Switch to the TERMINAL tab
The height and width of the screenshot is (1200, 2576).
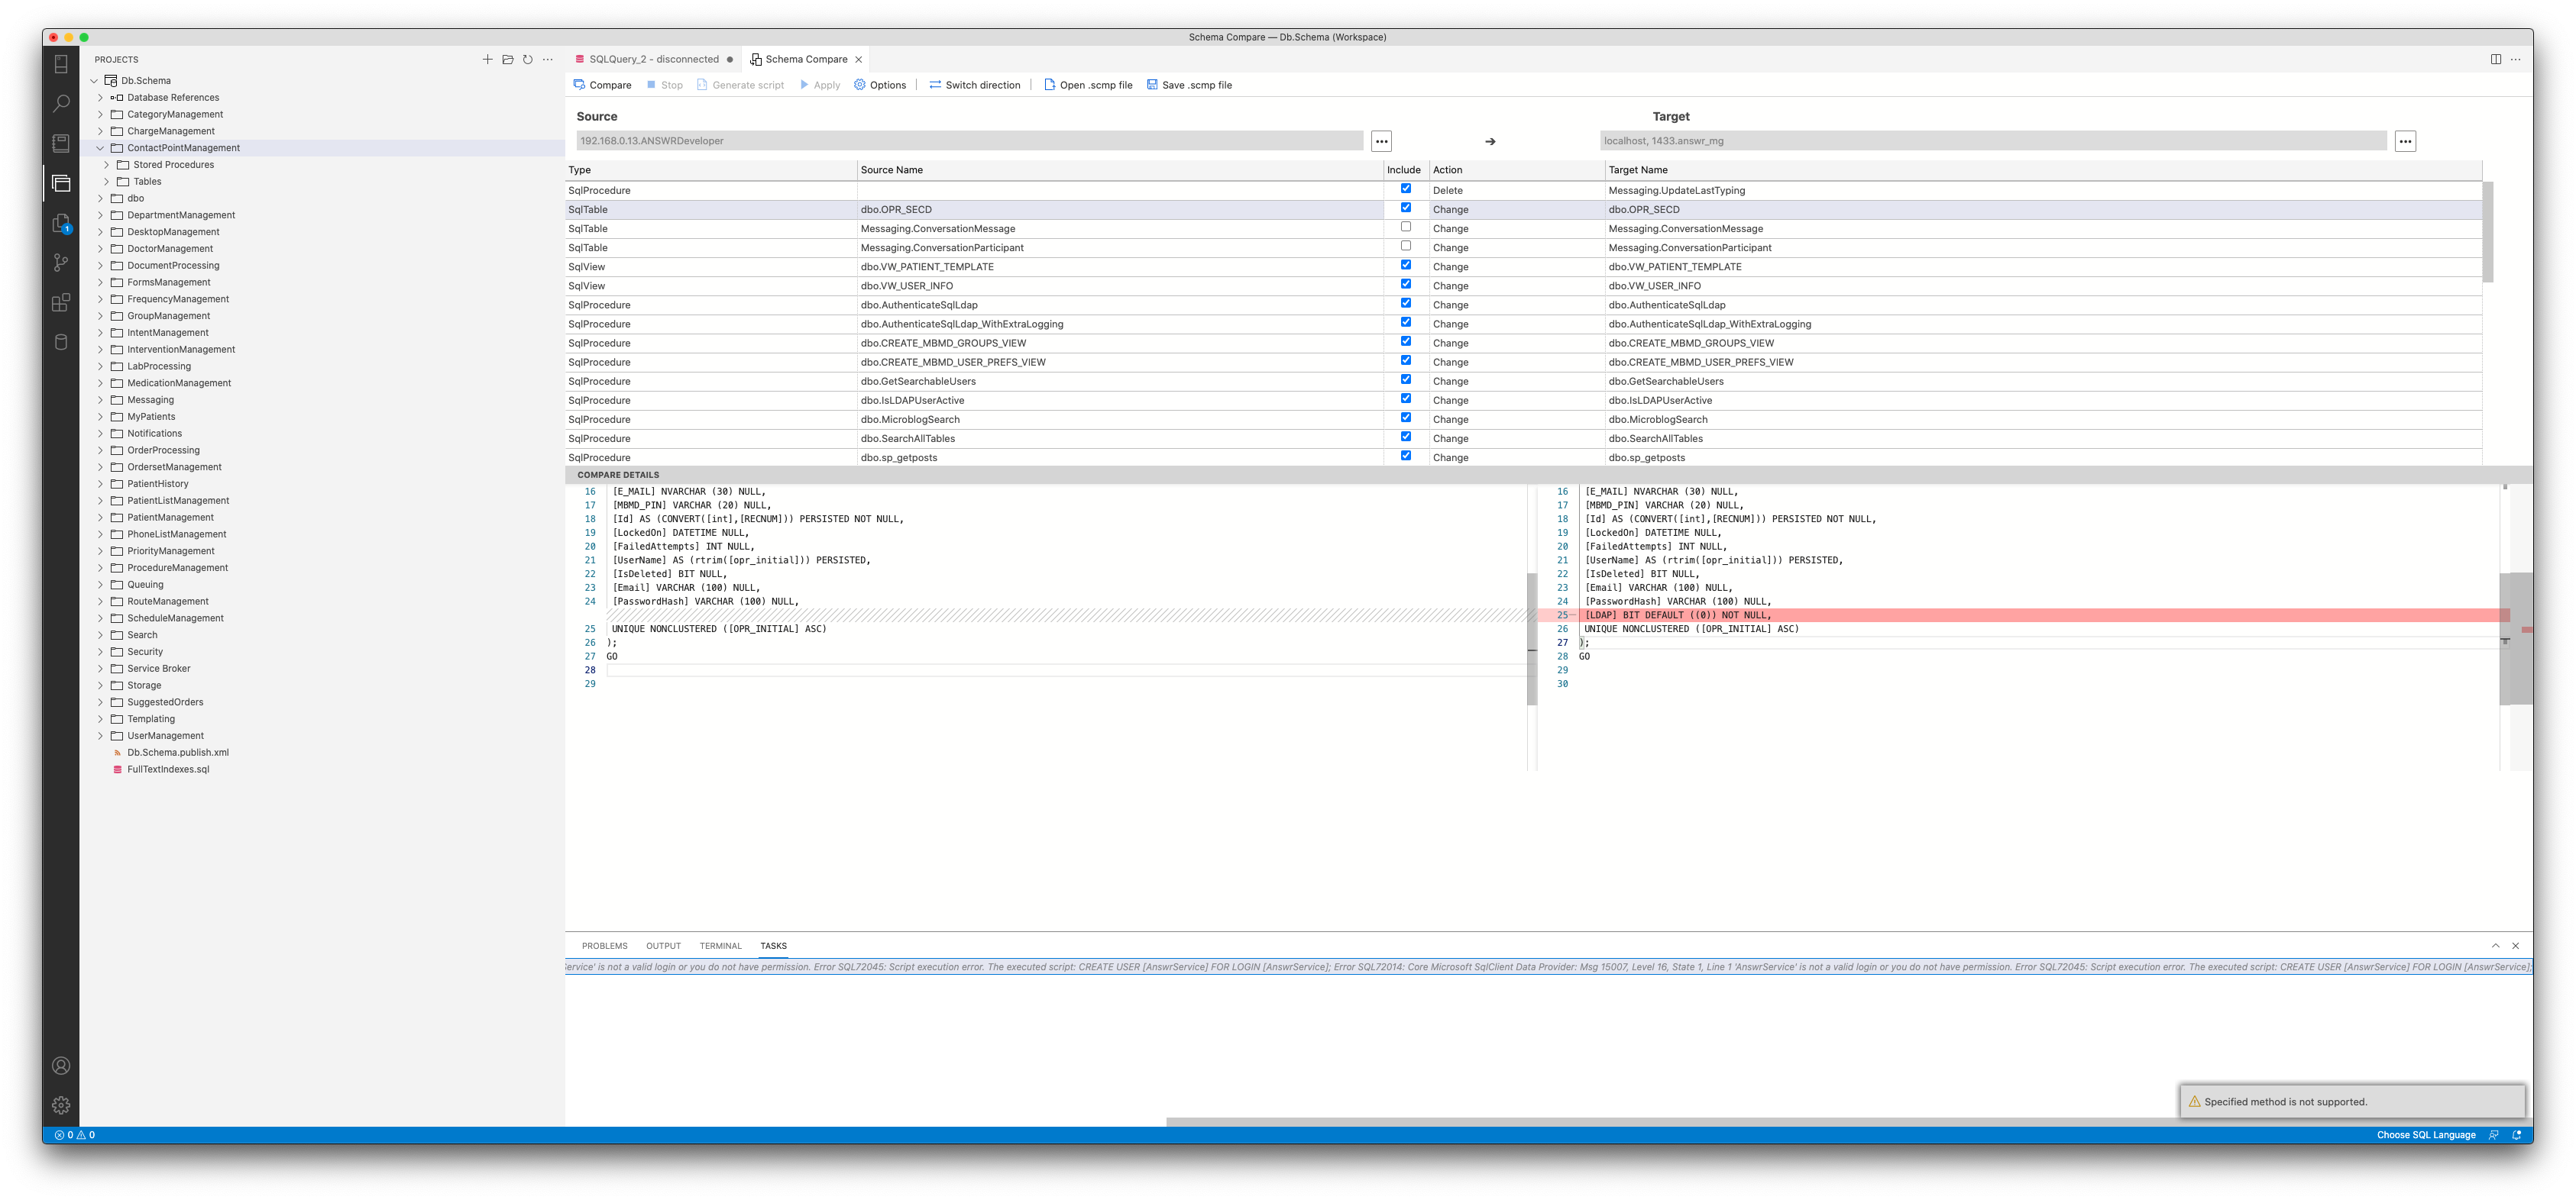click(720, 945)
